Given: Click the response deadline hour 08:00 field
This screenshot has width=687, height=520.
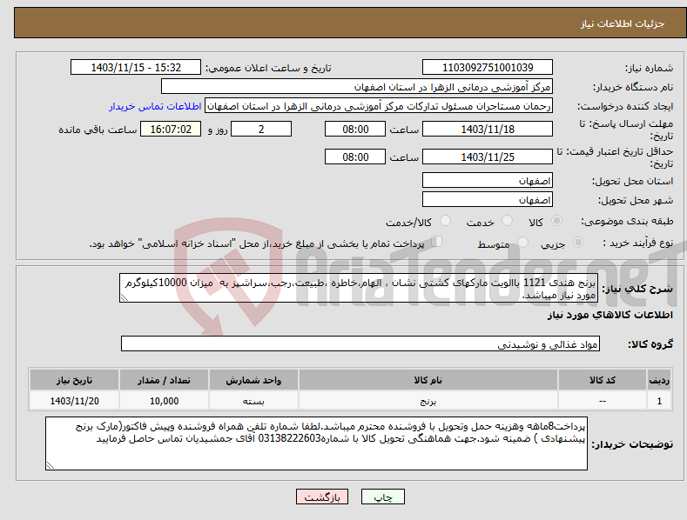Looking at the screenshot, I should (x=355, y=129).
